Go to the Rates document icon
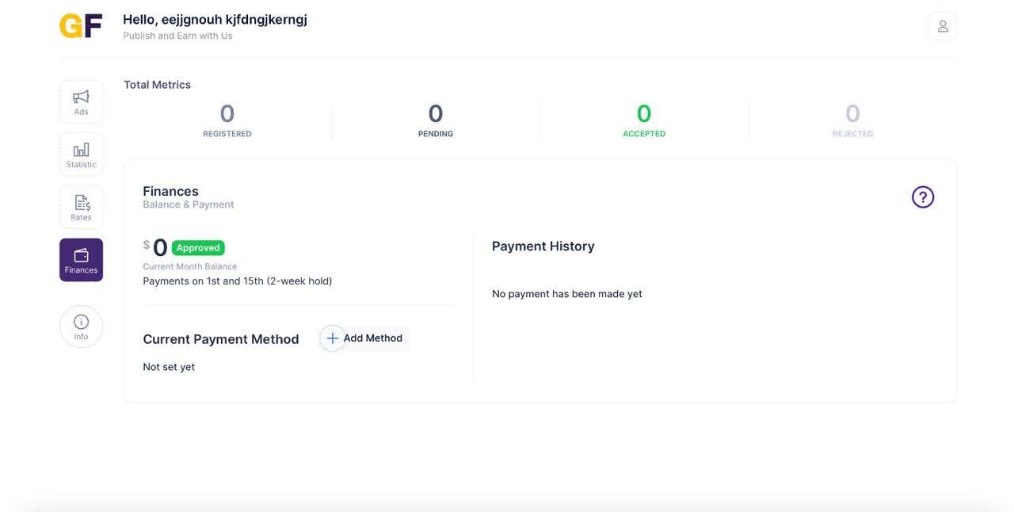Screen dimensions: 1014x512 coord(82,203)
